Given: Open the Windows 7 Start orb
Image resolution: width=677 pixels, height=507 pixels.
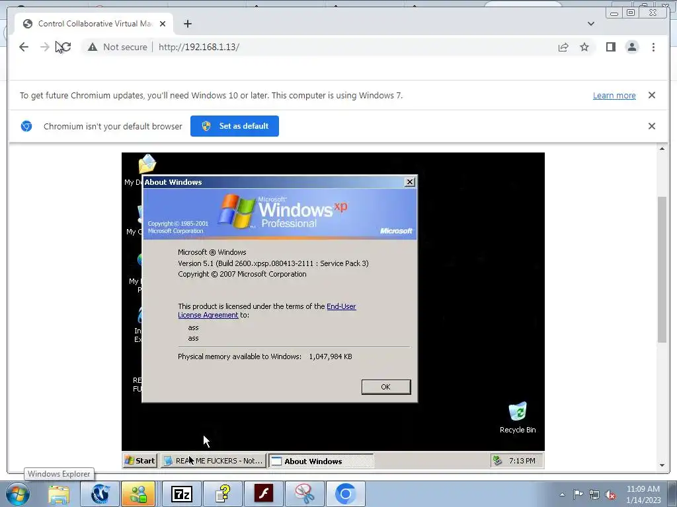Looking at the screenshot, I should tap(18, 494).
